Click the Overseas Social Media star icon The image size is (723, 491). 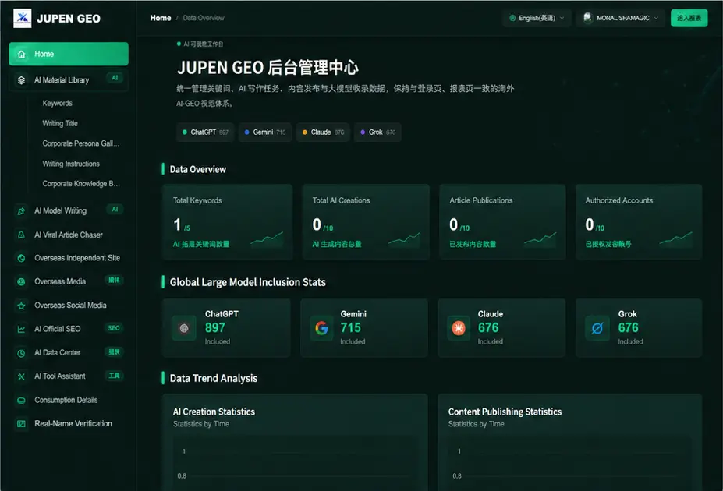click(21, 306)
